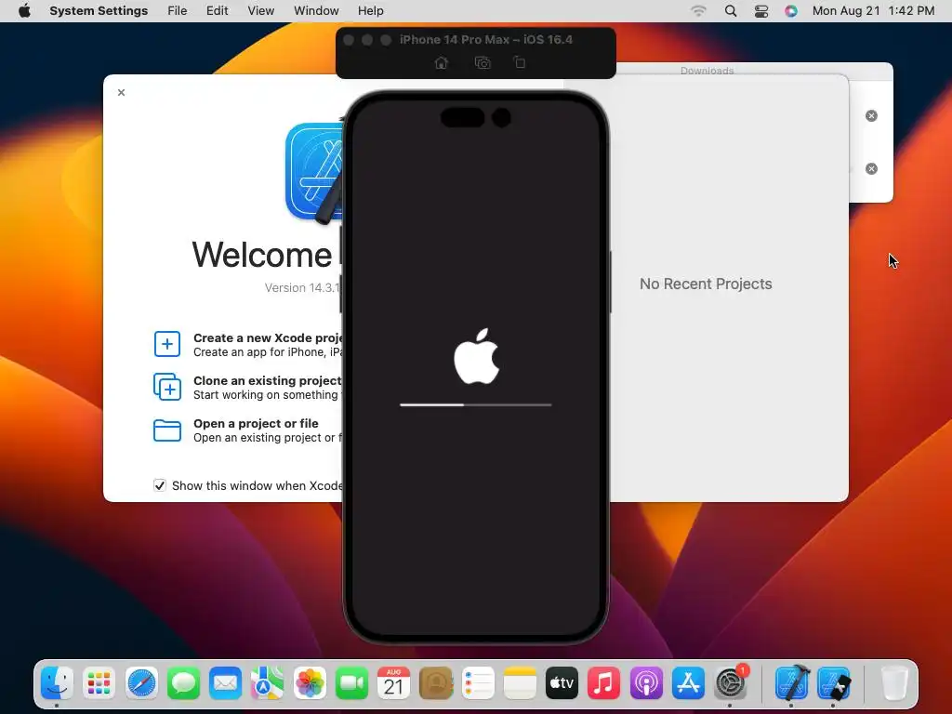The width and height of the screenshot is (952, 714).
Task: Toggle Show this window when Xcode launches checkbox
Action: click(x=160, y=485)
